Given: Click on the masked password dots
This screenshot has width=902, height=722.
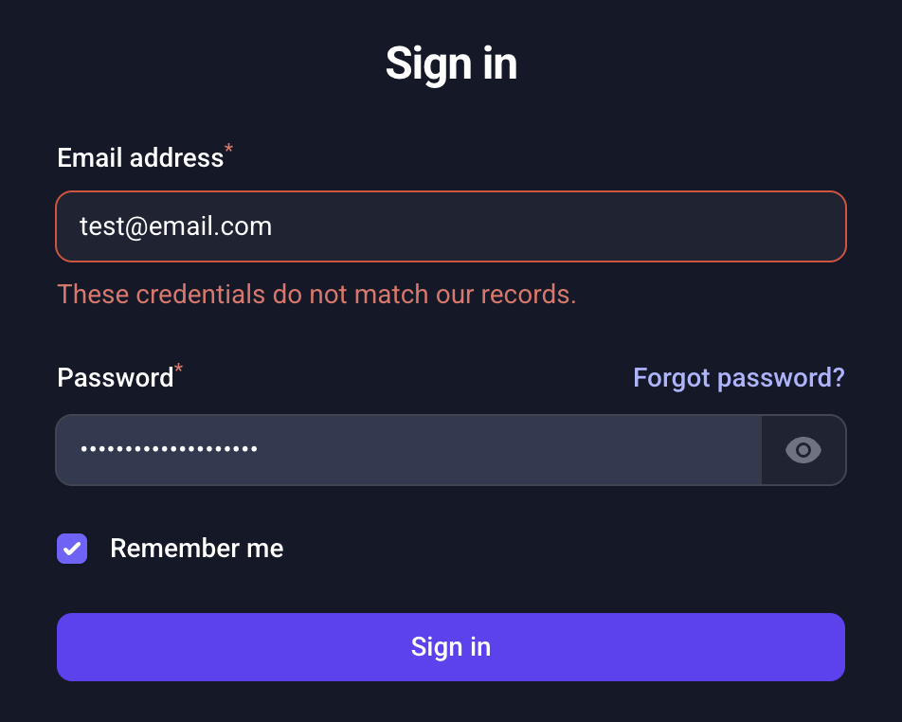Looking at the screenshot, I should tap(169, 450).
